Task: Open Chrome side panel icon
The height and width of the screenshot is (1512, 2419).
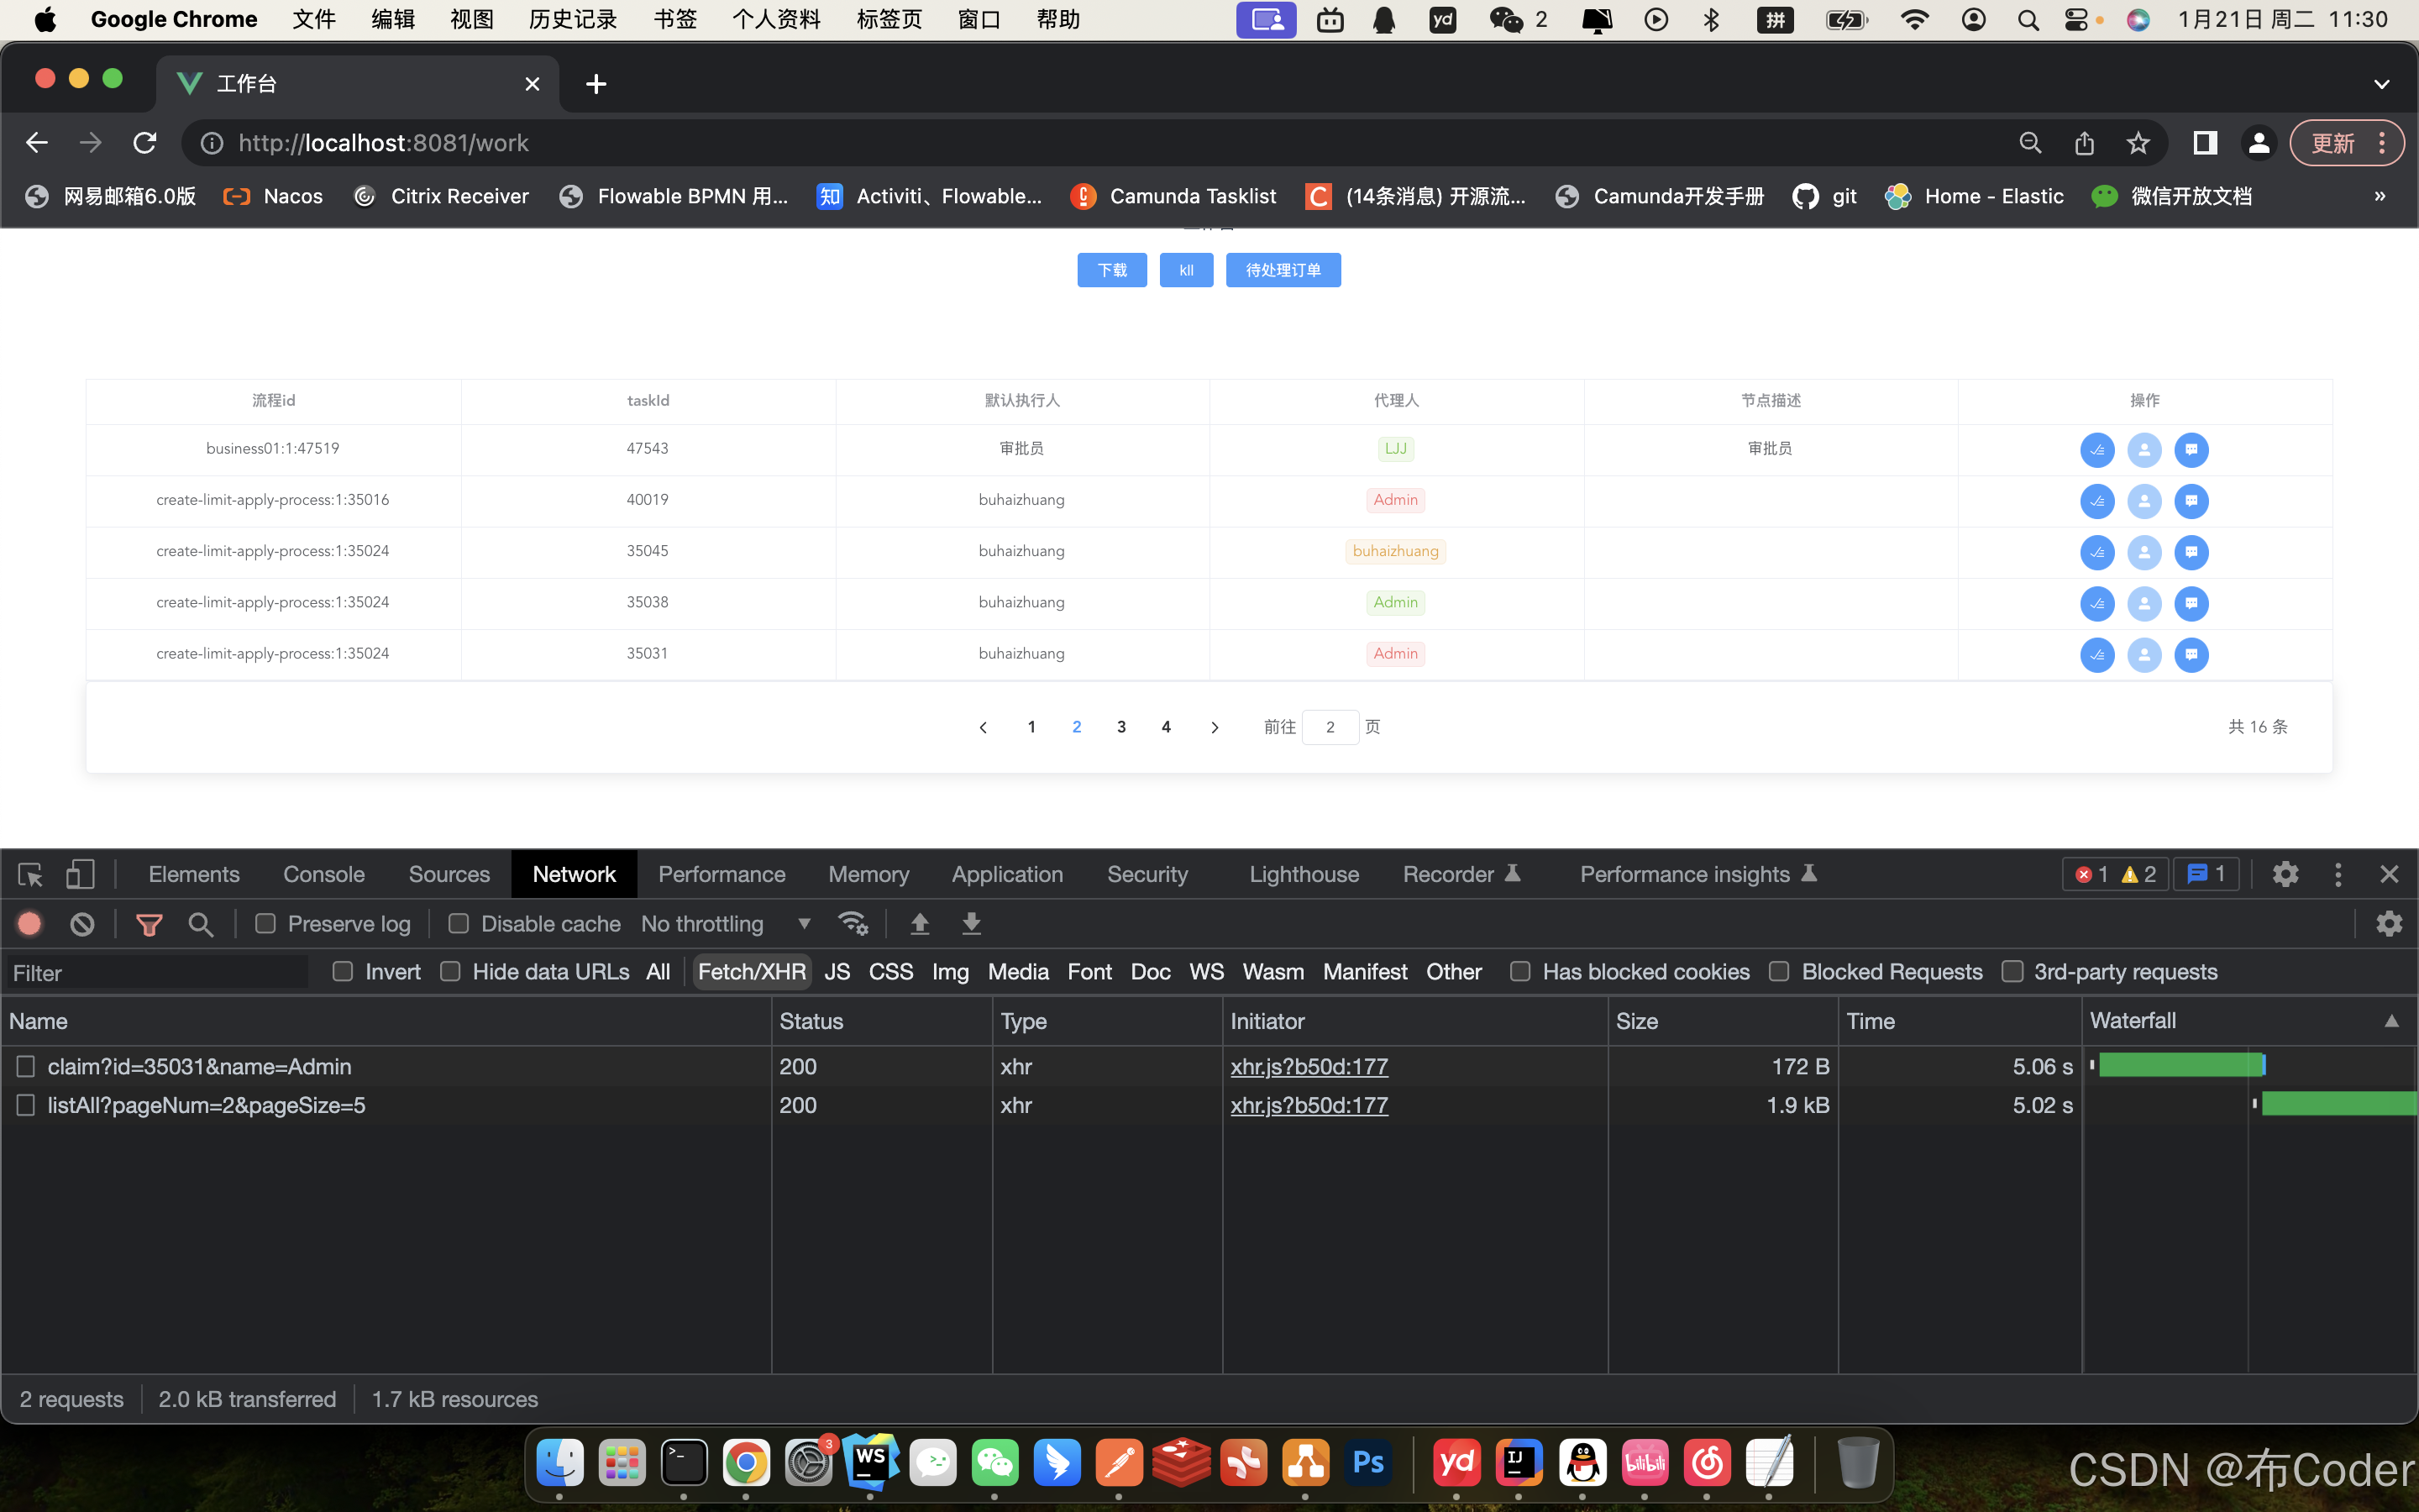Action: pyautogui.click(x=2204, y=143)
